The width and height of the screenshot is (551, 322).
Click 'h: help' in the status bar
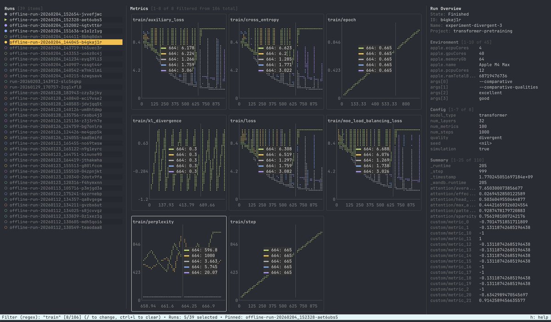[539, 317]
